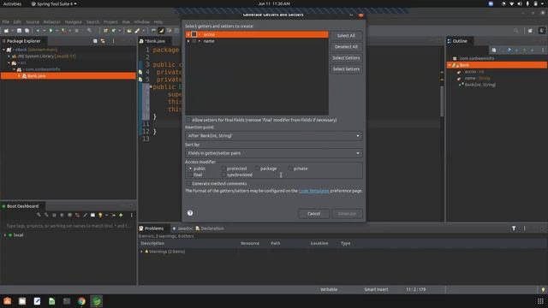The width and height of the screenshot is (548, 308).
Task: Click the green plus icon in Boot Dashboard
Action: (x=121, y=215)
